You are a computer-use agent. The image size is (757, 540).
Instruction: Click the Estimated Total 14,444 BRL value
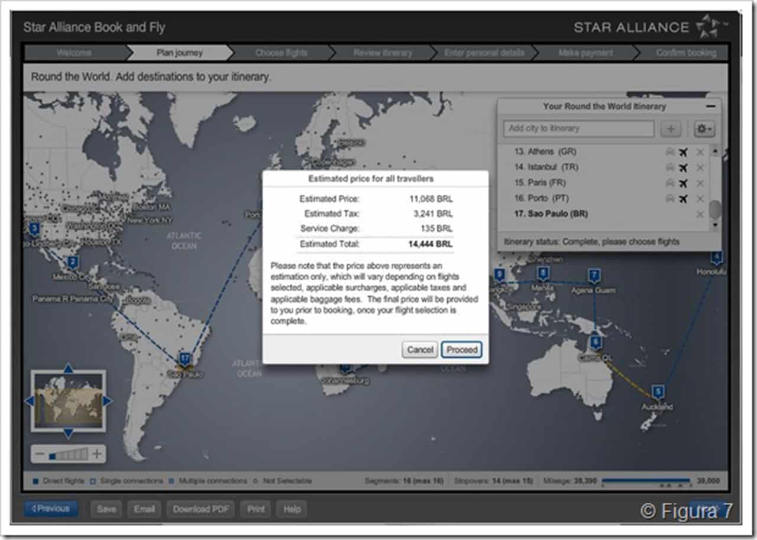point(431,244)
